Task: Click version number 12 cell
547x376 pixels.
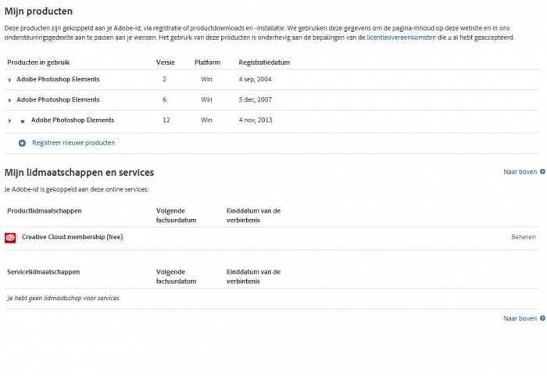Action: click(x=166, y=120)
